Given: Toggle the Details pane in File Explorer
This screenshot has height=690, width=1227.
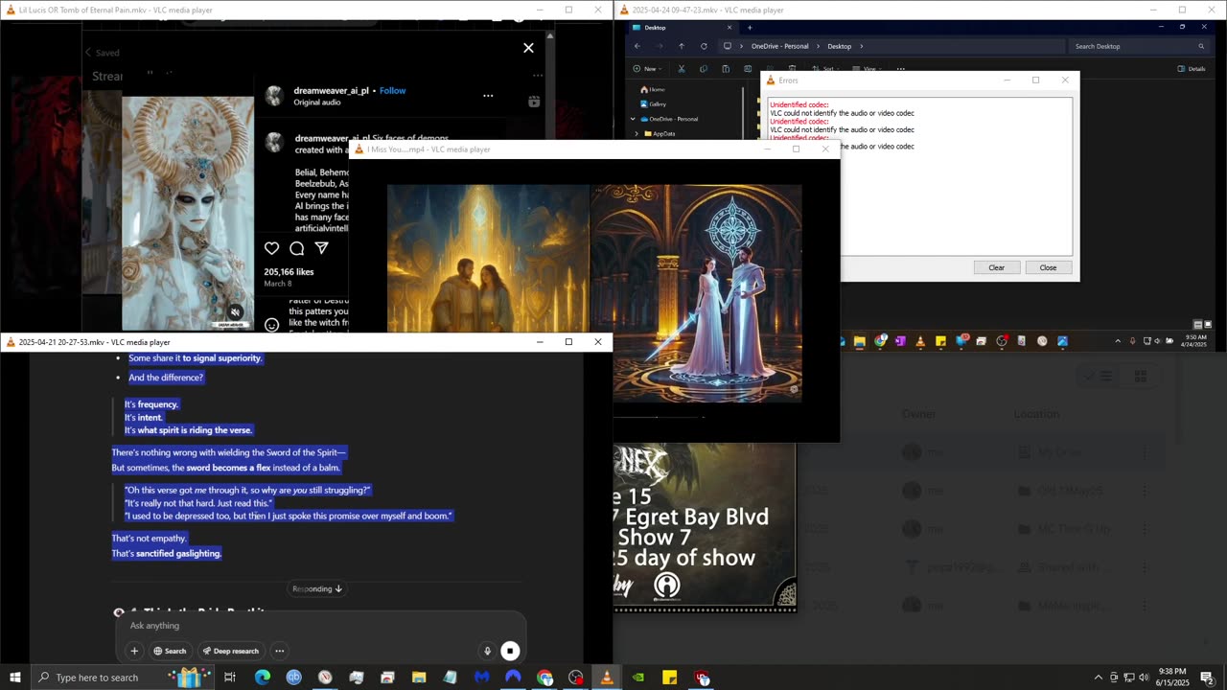Looking at the screenshot, I should (1192, 69).
